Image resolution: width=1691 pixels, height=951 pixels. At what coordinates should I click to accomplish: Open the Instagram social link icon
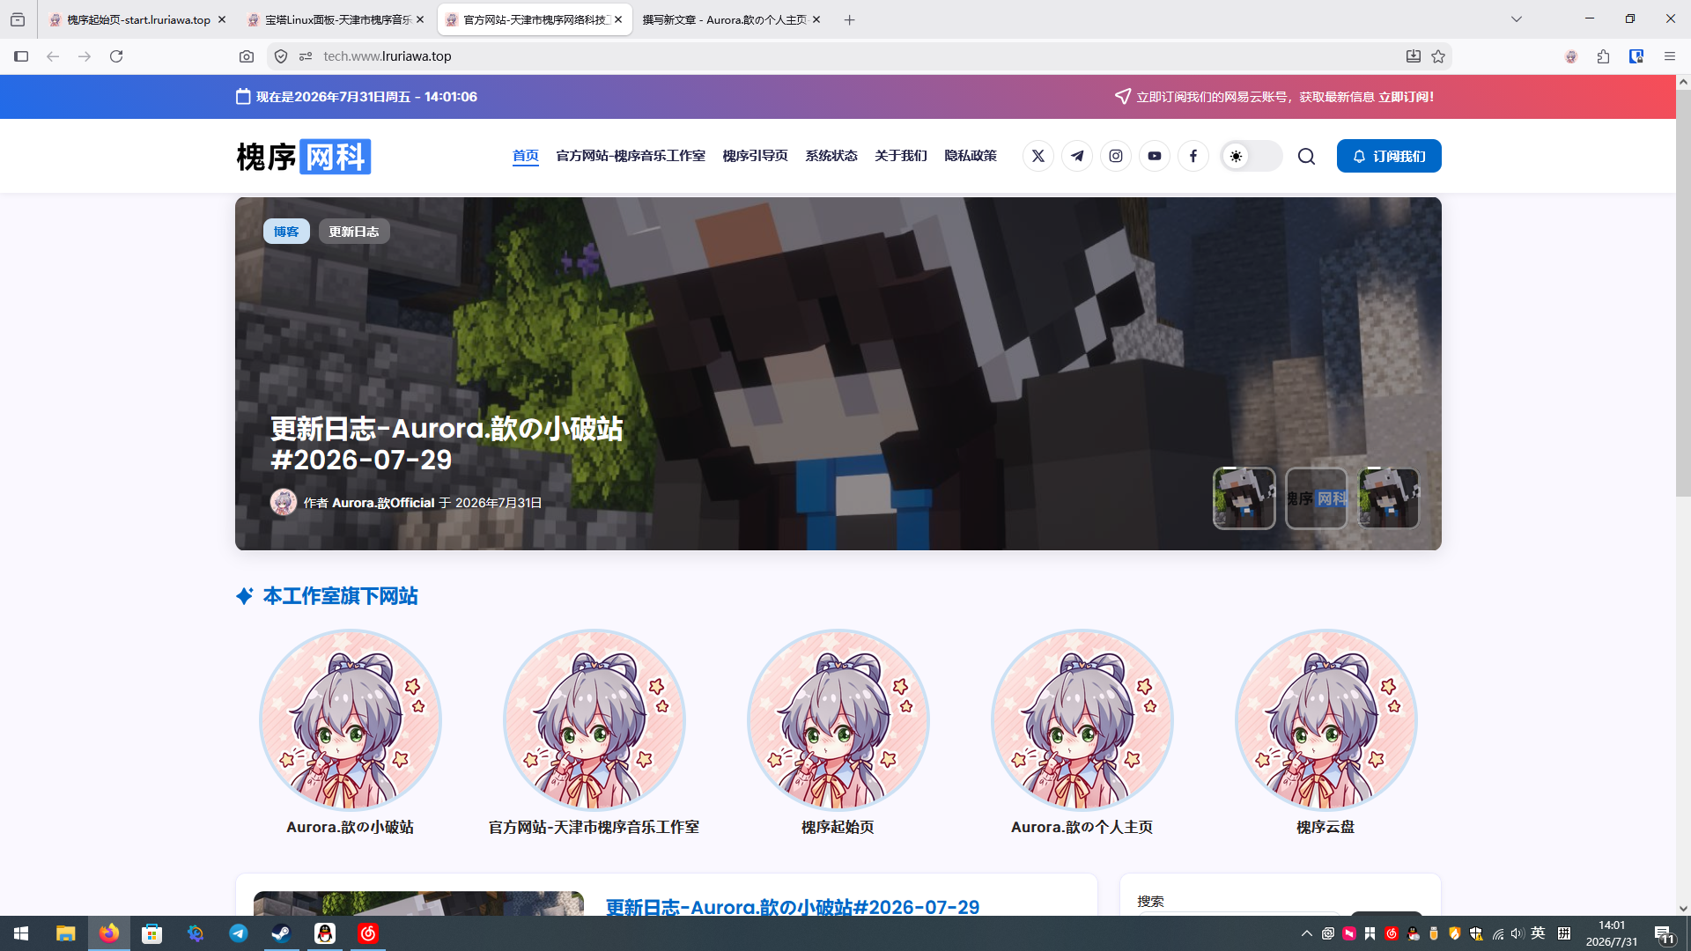(x=1116, y=156)
